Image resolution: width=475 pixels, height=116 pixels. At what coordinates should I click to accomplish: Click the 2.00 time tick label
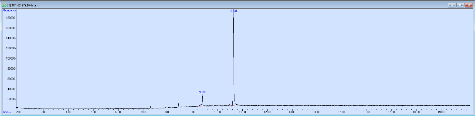(x=19, y=112)
